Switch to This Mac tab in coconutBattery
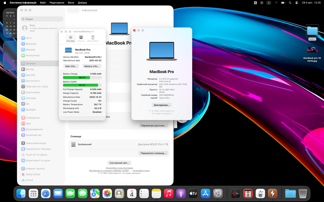Image resolution: width=324 pixels, height=202 pixels. point(70,39)
